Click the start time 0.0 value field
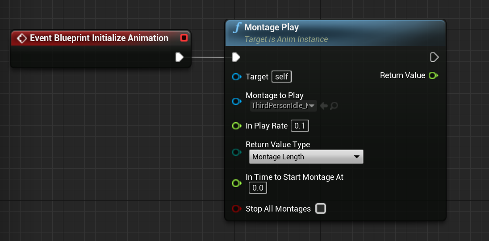489x241 pixels. 258,188
